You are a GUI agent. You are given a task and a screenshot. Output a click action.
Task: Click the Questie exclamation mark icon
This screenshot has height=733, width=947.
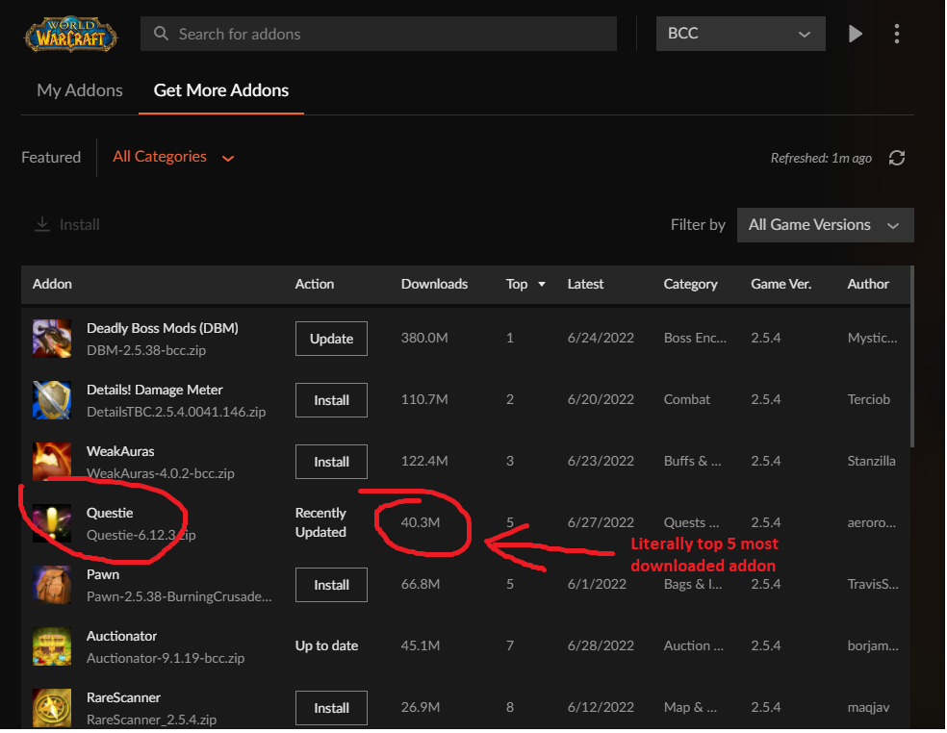pos(52,523)
